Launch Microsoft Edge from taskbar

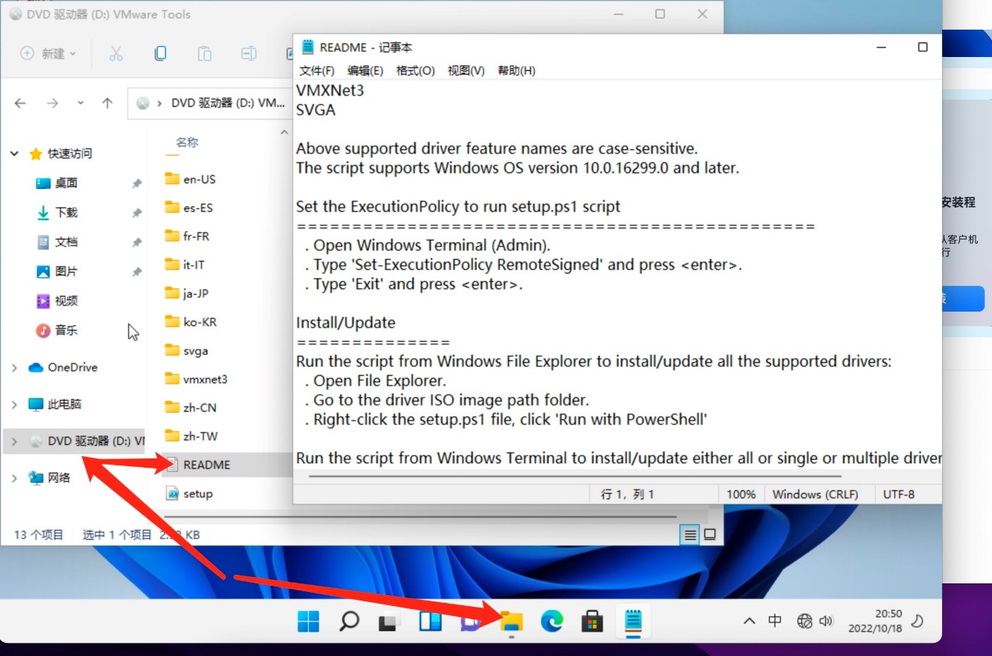552,622
